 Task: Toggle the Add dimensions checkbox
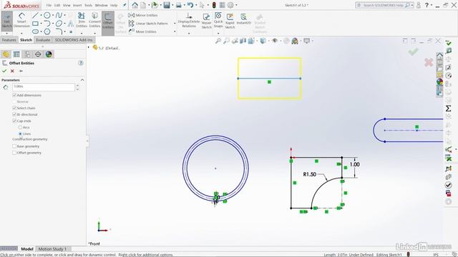[x=14, y=95]
